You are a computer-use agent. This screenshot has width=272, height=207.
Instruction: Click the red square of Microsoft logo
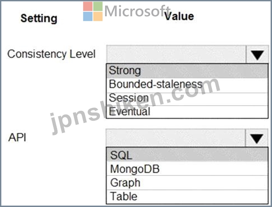[88, 6]
